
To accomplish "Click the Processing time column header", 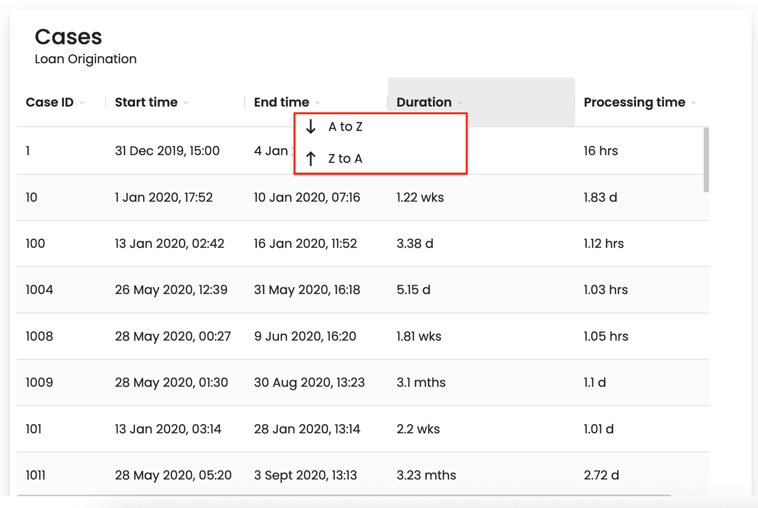I will click(634, 103).
